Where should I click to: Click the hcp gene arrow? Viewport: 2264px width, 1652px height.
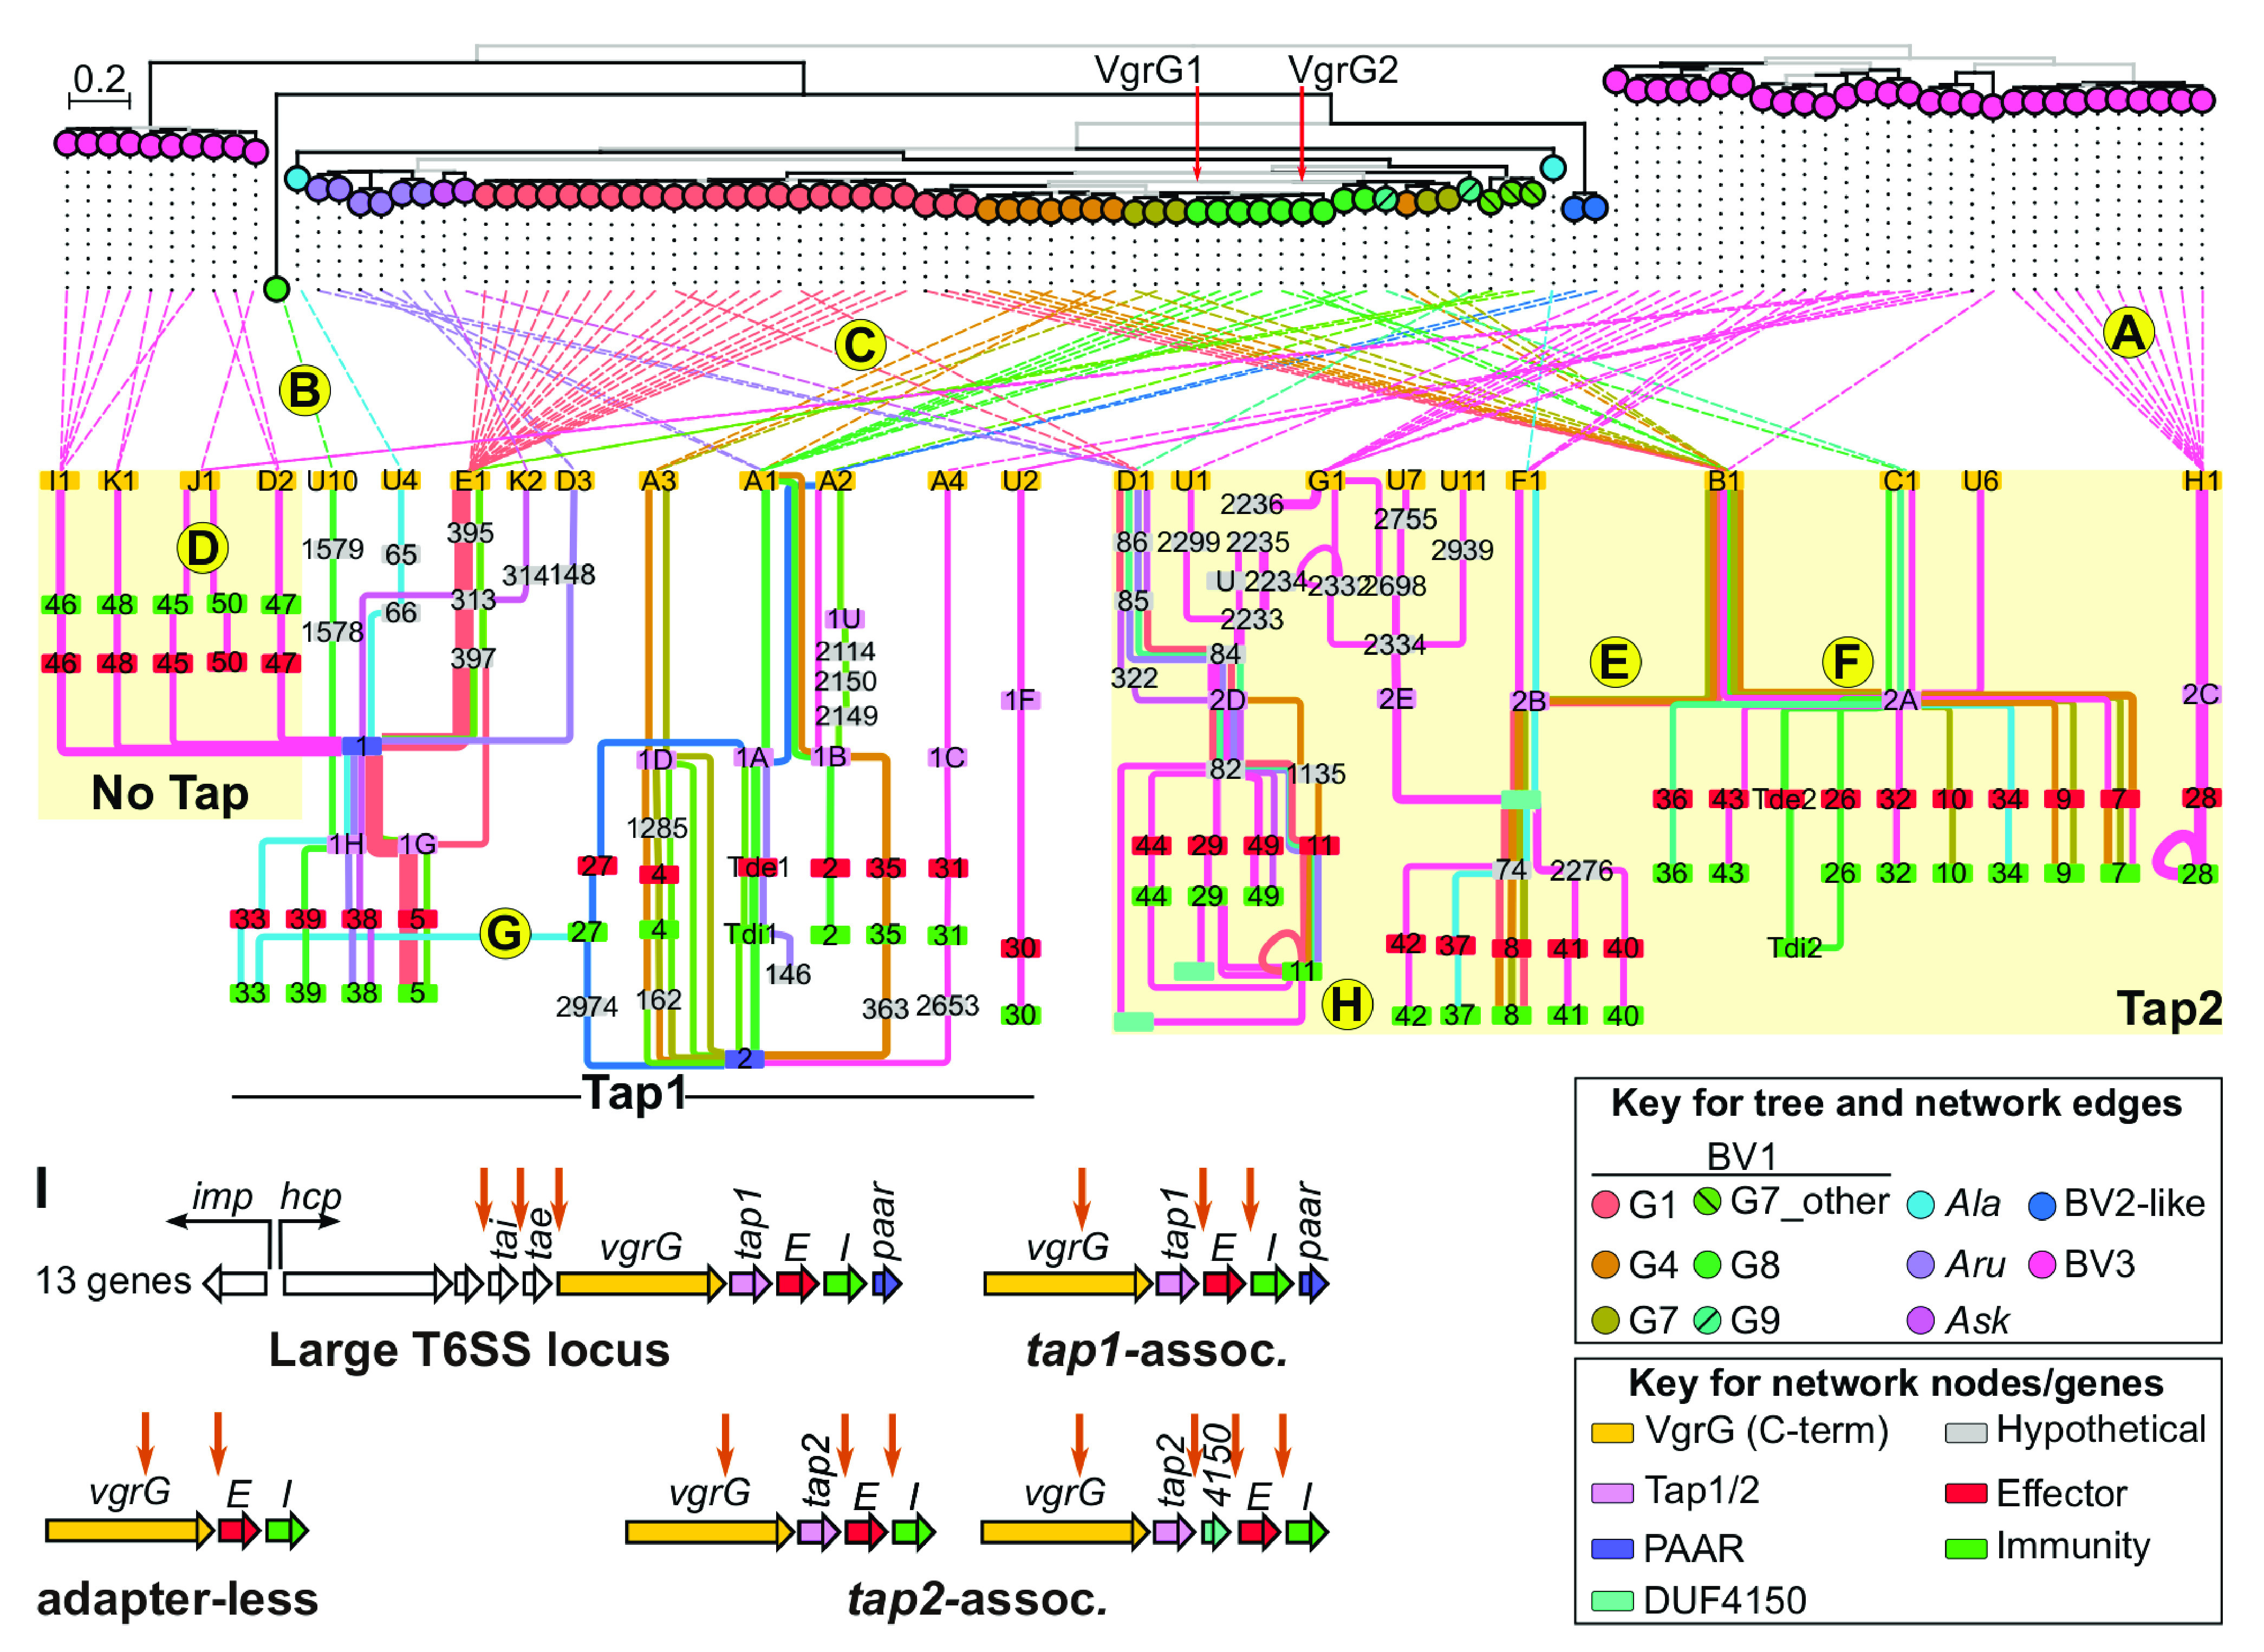tap(368, 1283)
